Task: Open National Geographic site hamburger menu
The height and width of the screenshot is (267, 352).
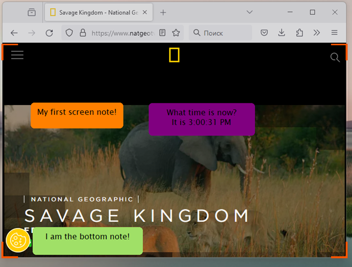Action: click(17, 55)
